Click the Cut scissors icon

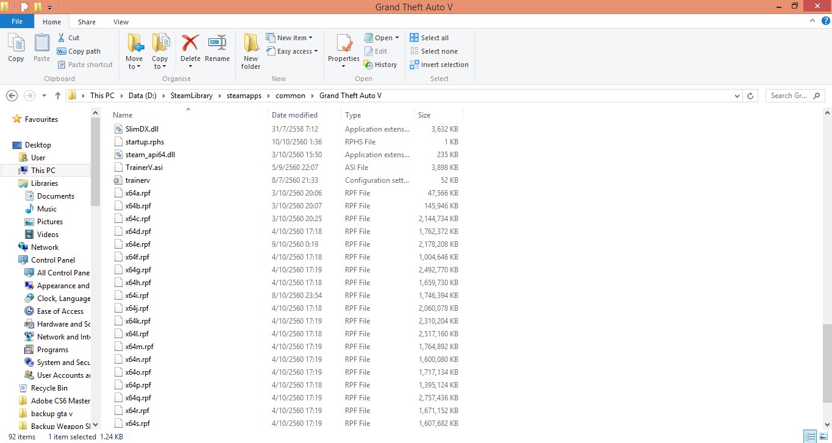(x=62, y=38)
